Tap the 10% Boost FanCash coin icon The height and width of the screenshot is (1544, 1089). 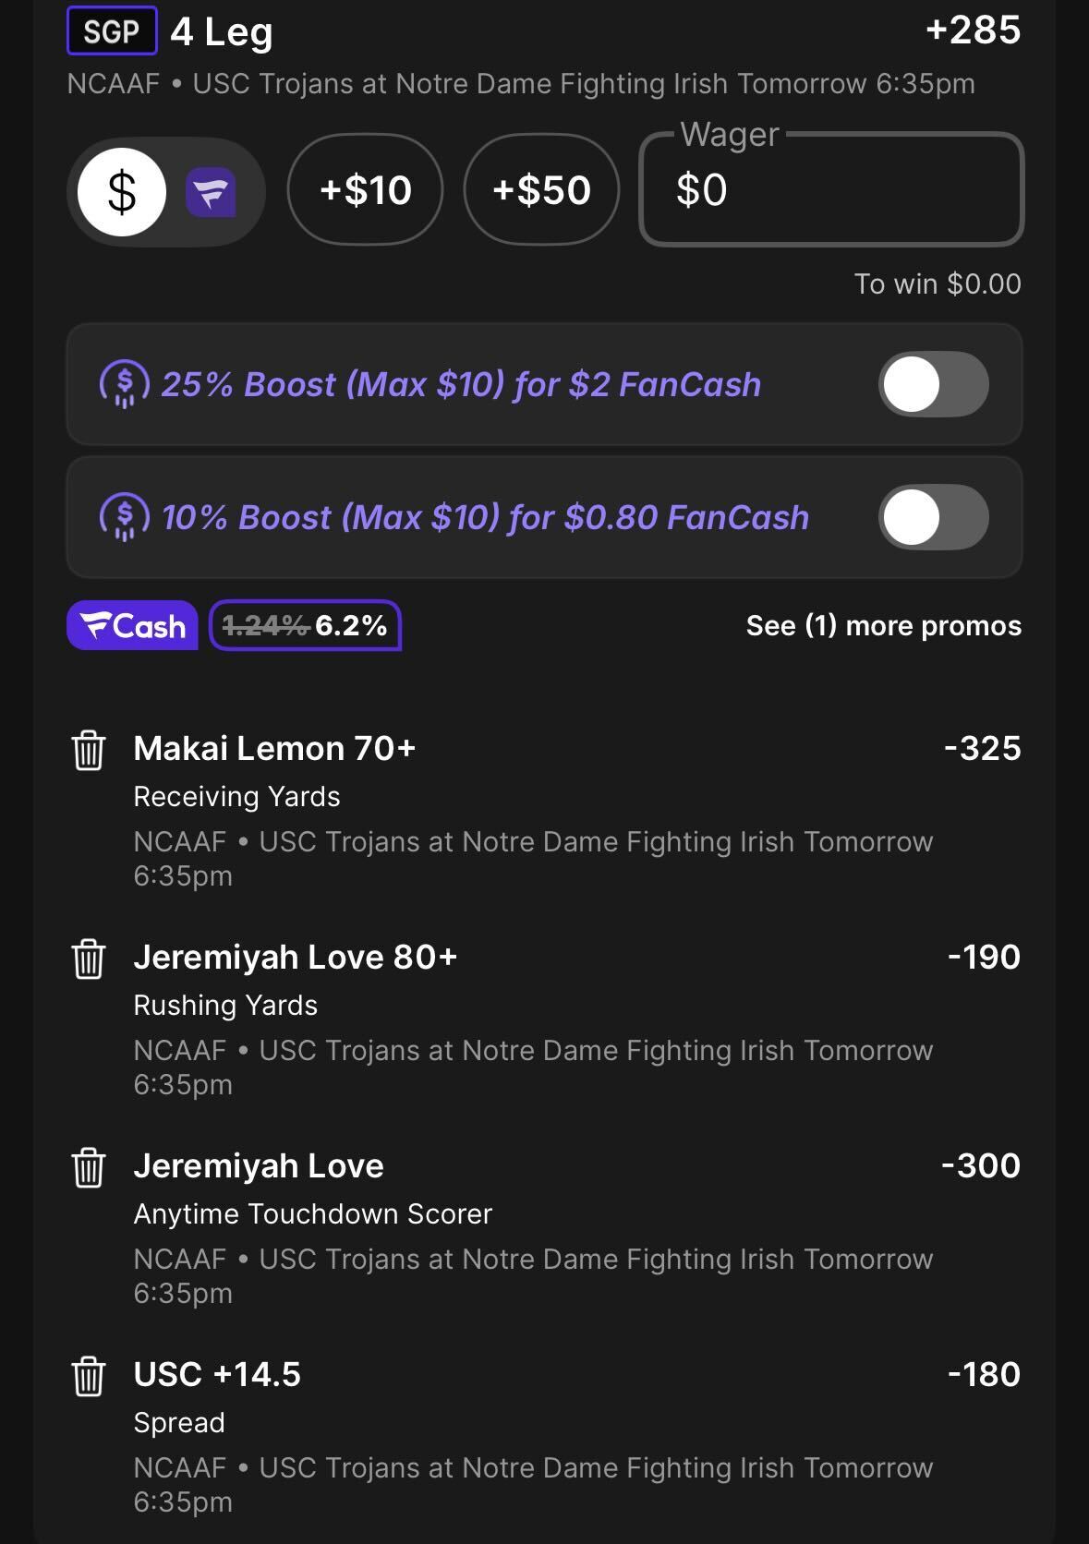tap(125, 517)
